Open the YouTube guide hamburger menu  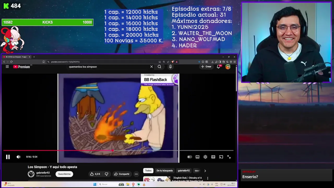click(x=7, y=67)
